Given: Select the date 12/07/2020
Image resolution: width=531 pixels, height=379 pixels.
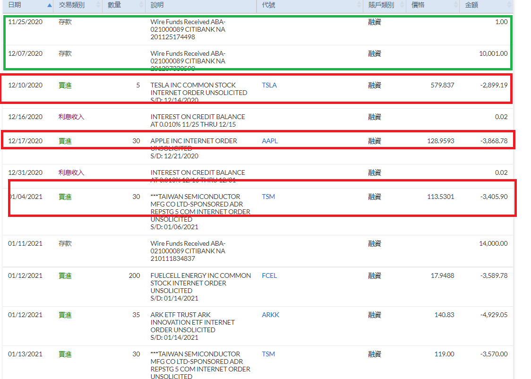Looking at the screenshot, I should click(x=26, y=54).
